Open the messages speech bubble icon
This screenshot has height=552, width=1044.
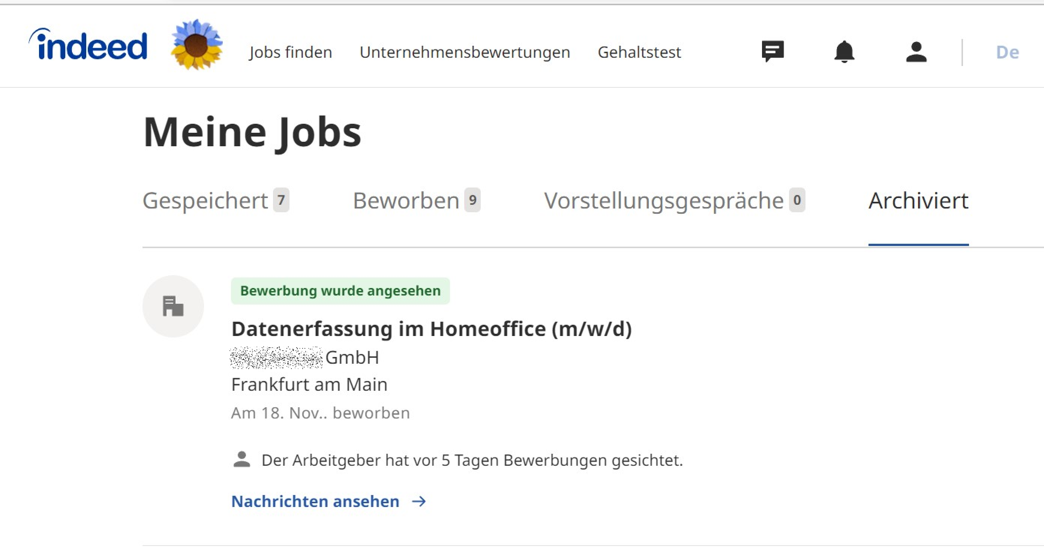point(772,51)
